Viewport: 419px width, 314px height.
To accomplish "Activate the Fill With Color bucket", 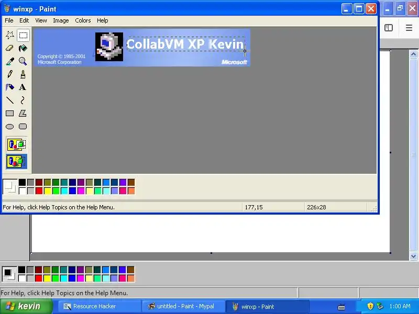I will tap(23, 48).
